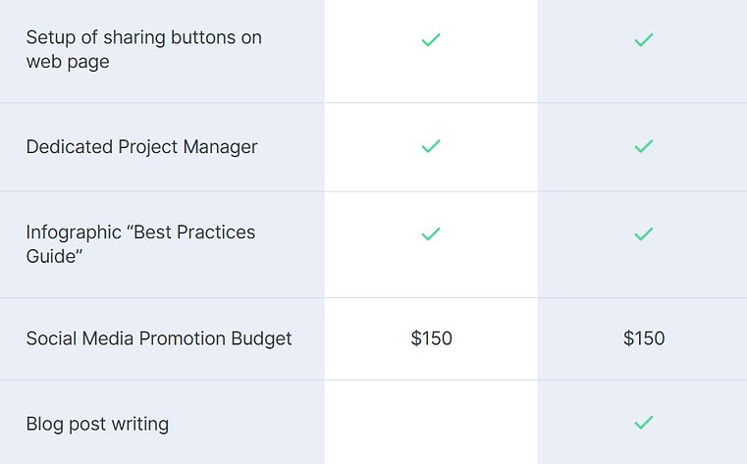Viewport: 747px width, 464px height.
Task: Click middle column checkmark for Infographic Best Practices Guide
Action: point(430,234)
